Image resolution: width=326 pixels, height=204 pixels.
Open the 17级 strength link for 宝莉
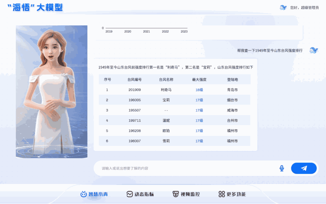(199, 100)
